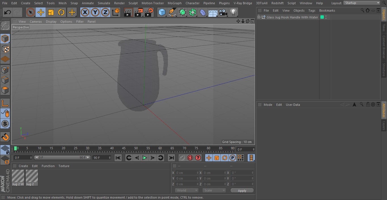This screenshot has height=200, width=387.
Task: Click the Apply button
Action: tap(242, 190)
